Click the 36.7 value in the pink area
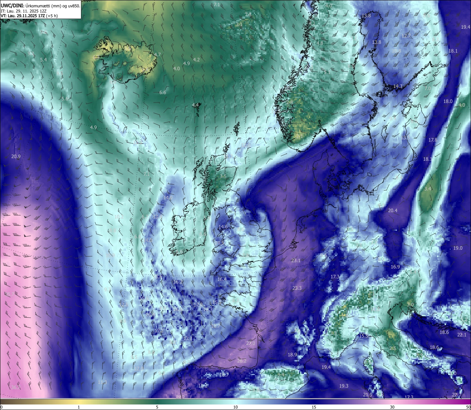 coord(15,388)
